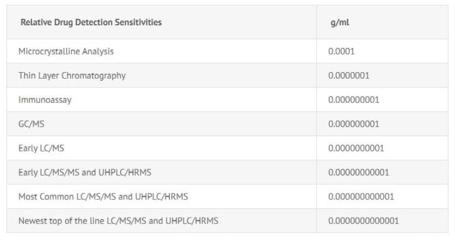Click the 0.000000000001 value cell

[361, 196]
